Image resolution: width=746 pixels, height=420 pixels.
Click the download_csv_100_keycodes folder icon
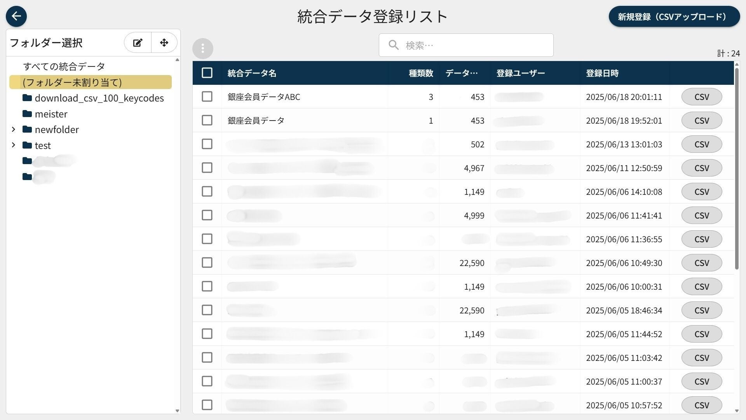pyautogui.click(x=27, y=98)
